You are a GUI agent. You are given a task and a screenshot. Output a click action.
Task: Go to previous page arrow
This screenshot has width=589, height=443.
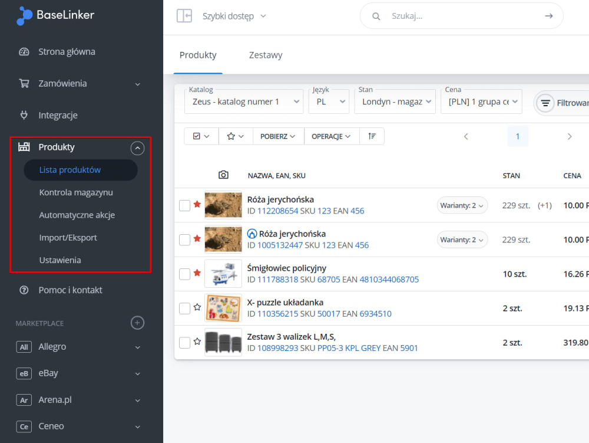pyautogui.click(x=466, y=136)
